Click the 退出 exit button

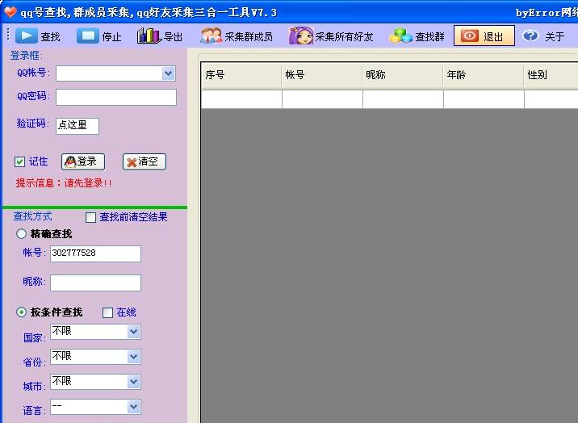click(x=484, y=36)
